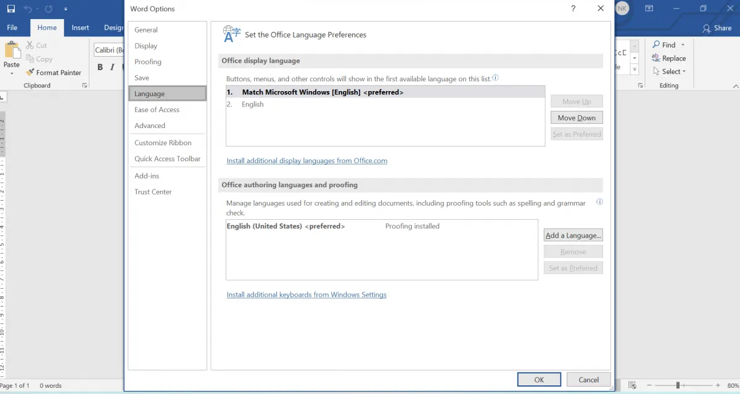This screenshot has width=740, height=394.
Task: Click the Paste clipboard icon
Action: pos(12,50)
